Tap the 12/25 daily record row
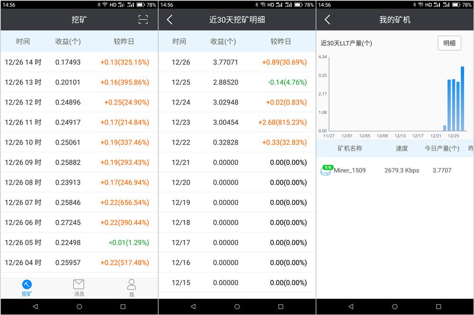Viewport: 474px width, 315px height. point(237,82)
